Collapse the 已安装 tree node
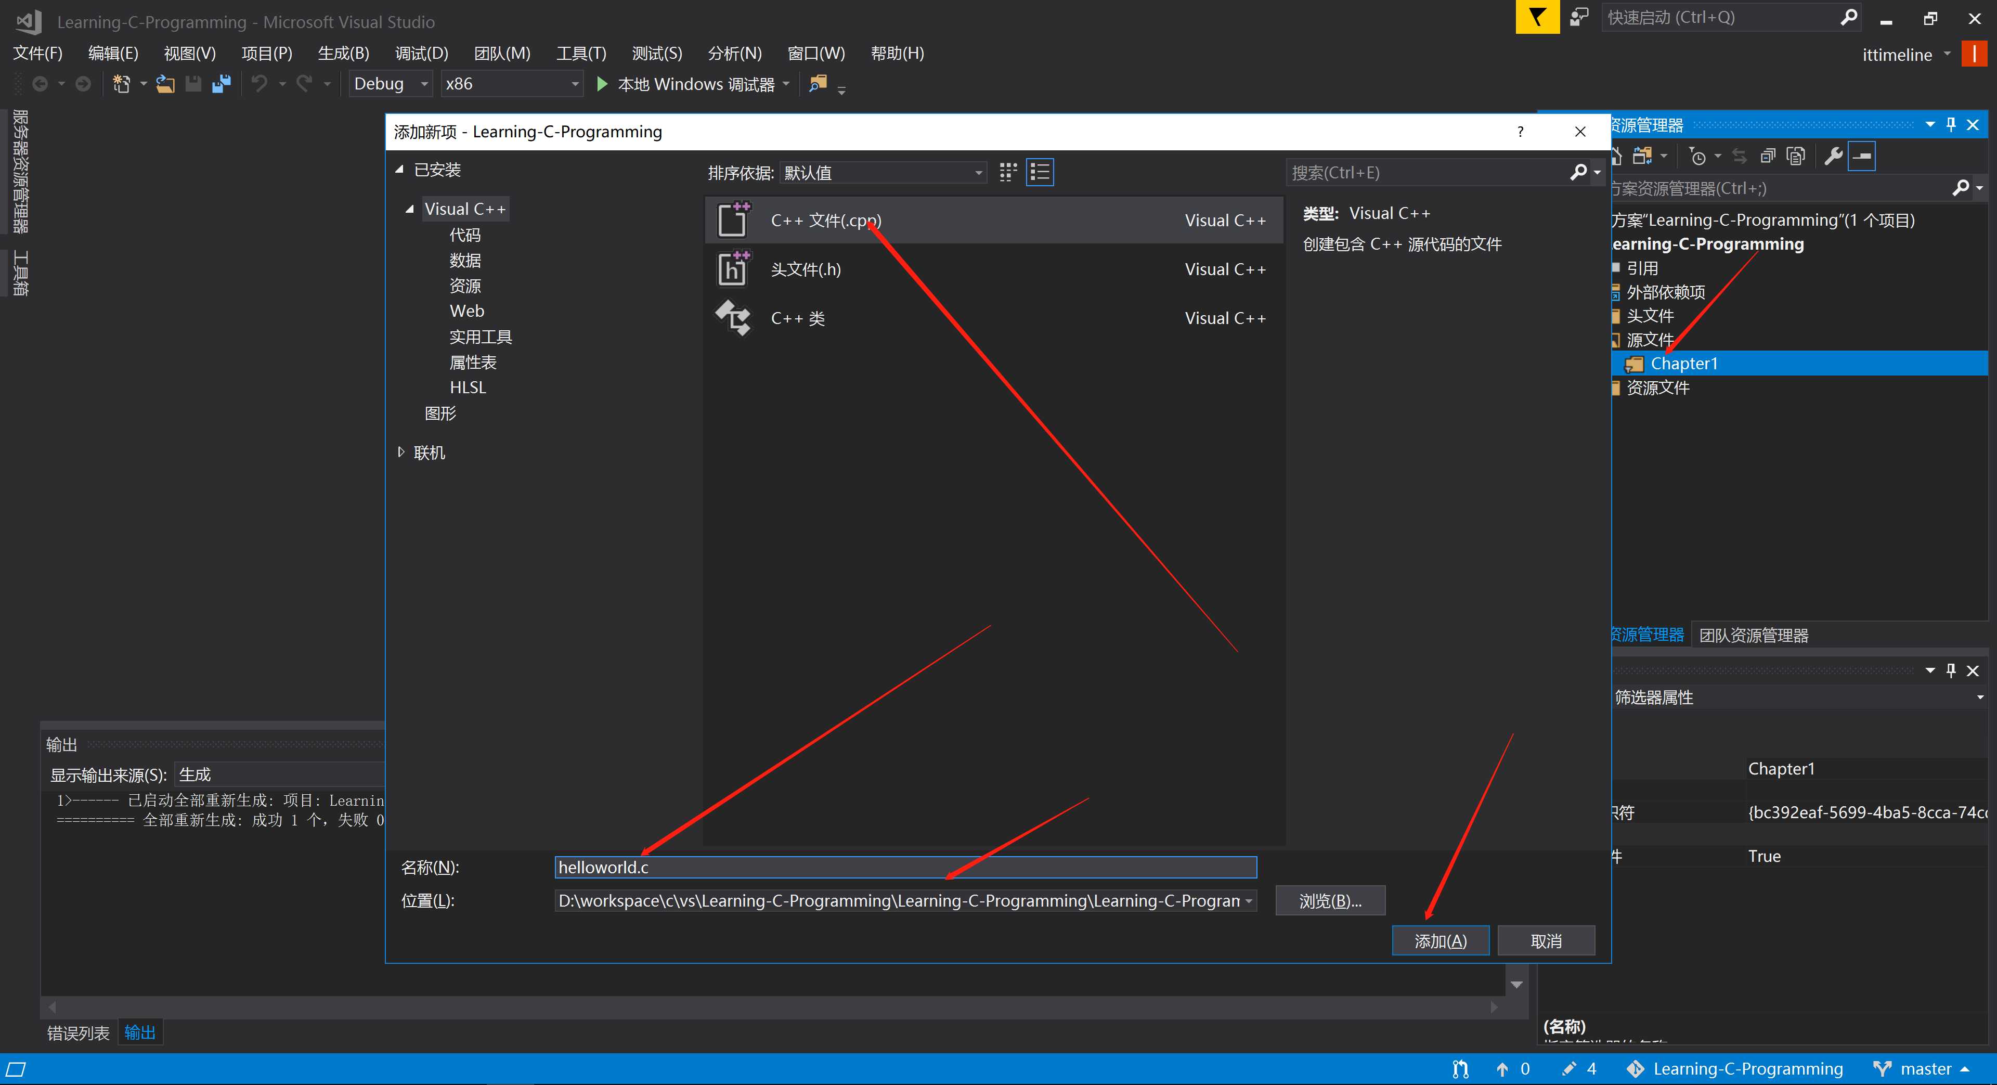This screenshot has width=1997, height=1085. [x=400, y=169]
